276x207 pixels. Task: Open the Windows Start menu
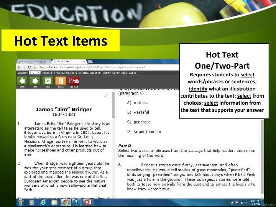coord(21,203)
